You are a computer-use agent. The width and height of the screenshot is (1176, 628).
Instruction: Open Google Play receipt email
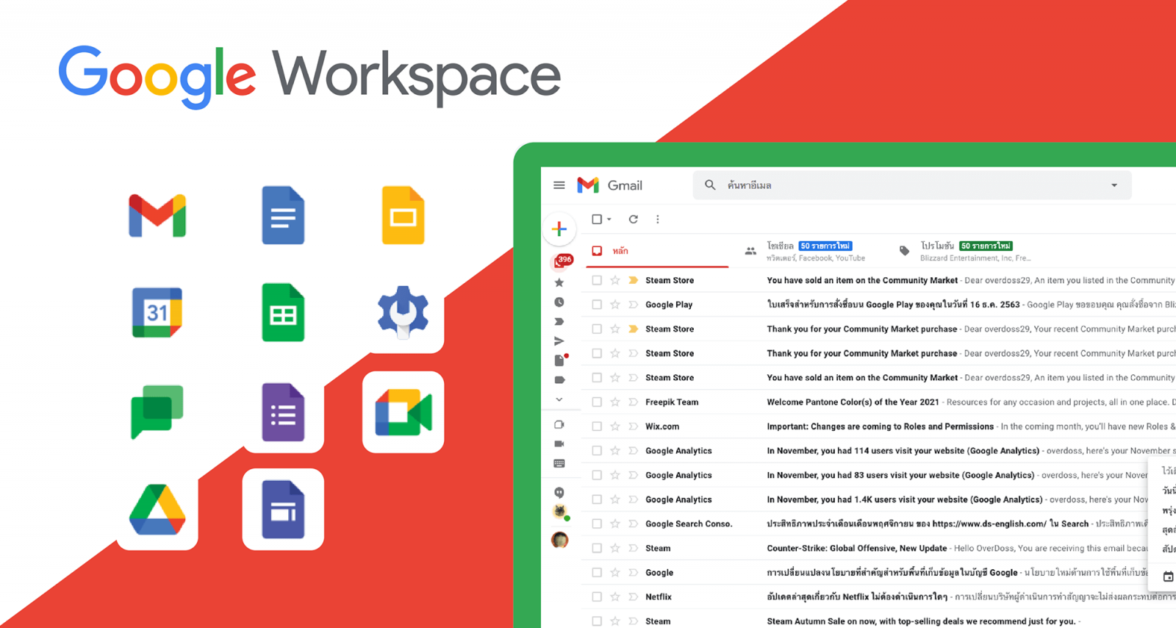coord(878,304)
